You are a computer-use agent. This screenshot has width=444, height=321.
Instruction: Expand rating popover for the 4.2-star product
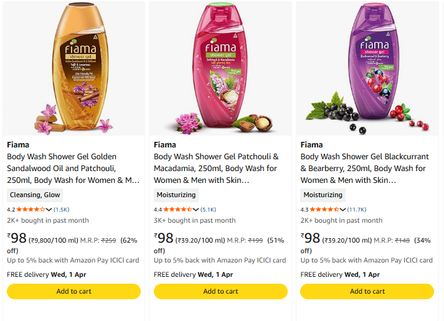49,210
